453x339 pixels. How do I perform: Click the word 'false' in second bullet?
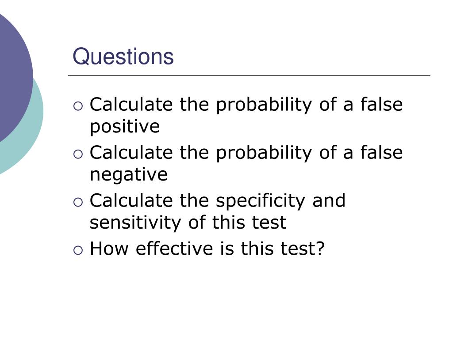tap(381, 152)
